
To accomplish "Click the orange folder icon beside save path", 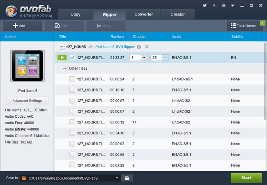I will (x=24, y=178).
